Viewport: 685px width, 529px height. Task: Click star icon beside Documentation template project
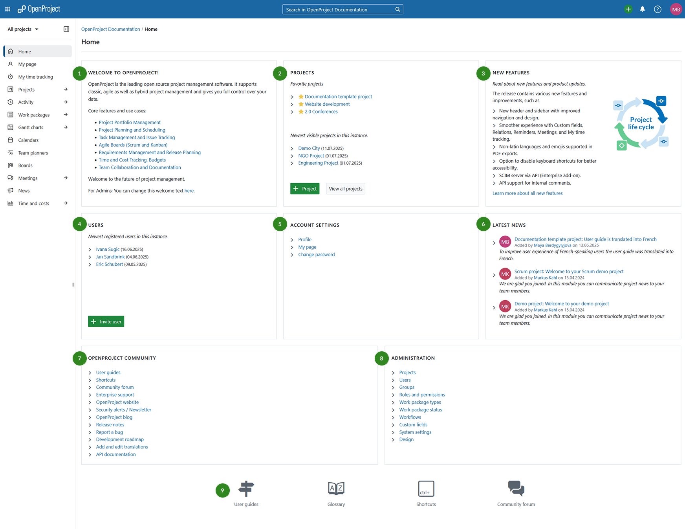click(301, 97)
